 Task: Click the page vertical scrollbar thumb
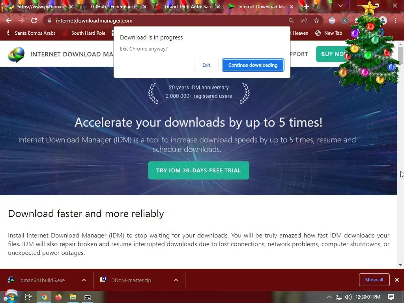point(400,55)
